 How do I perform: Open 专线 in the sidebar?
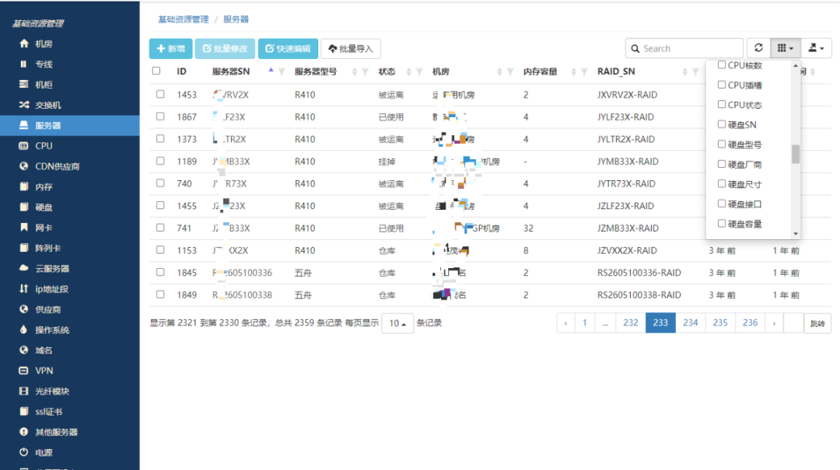pos(70,64)
